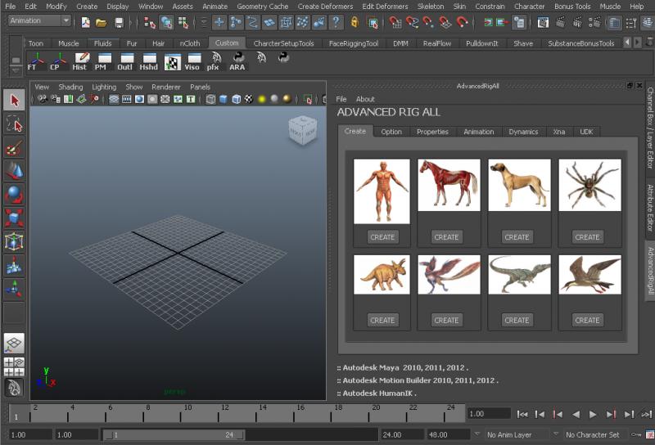Click CREATE under the human figure

[x=382, y=237]
